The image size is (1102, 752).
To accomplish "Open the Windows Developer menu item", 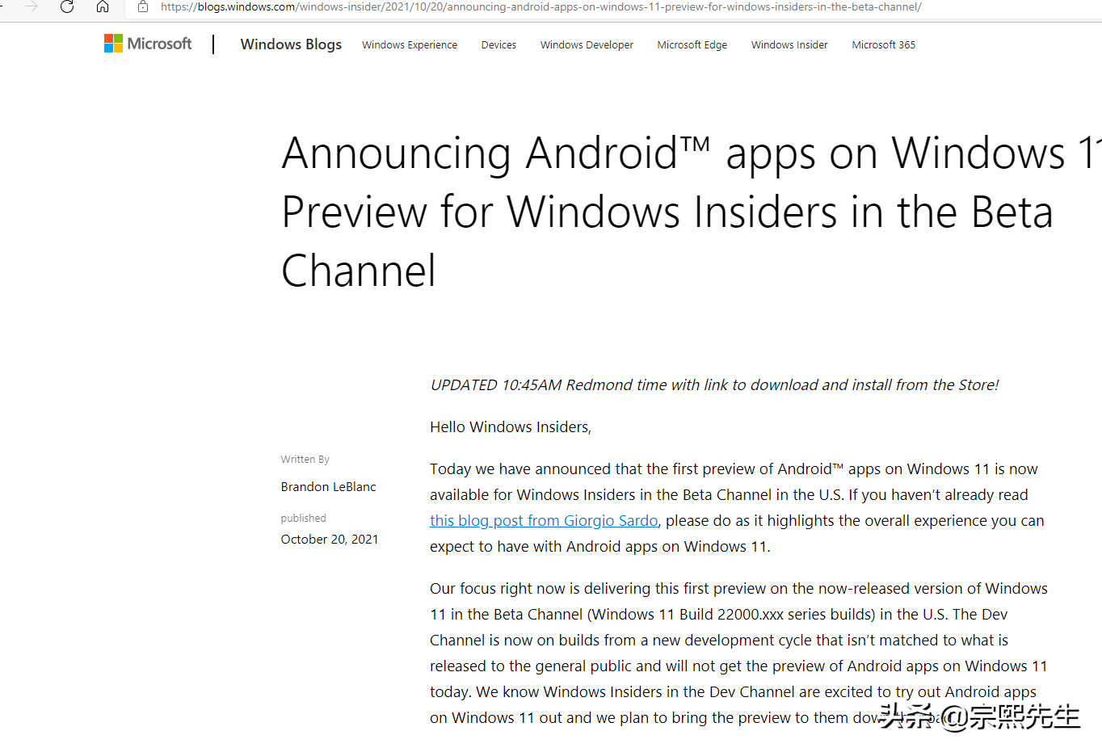I will 587,45.
